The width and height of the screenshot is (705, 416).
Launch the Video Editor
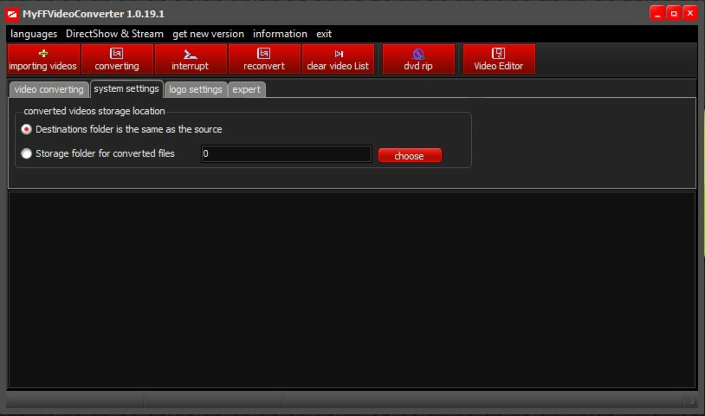[499, 59]
